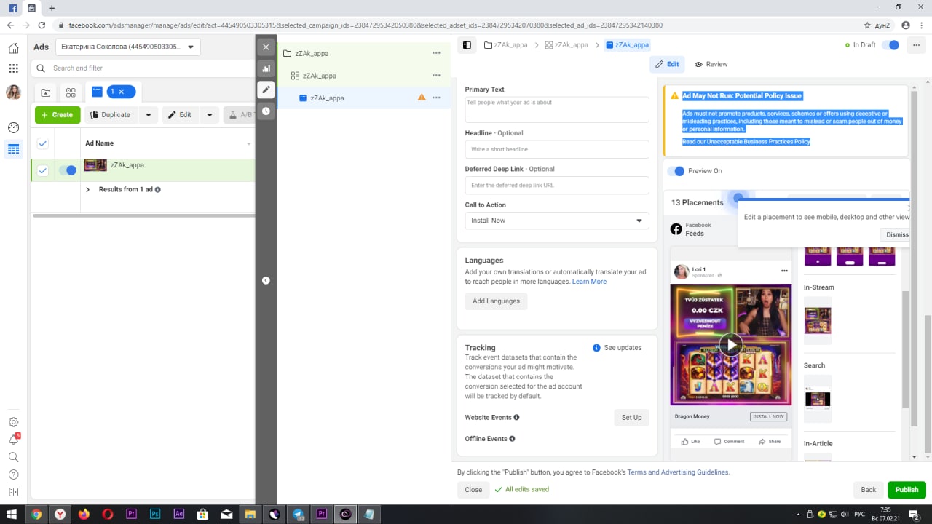932x524 pixels.
Task: Expand the Results from 1 ad row
Action: 88,189
